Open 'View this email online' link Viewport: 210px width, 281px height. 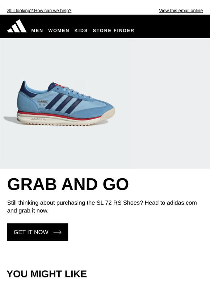(181, 11)
